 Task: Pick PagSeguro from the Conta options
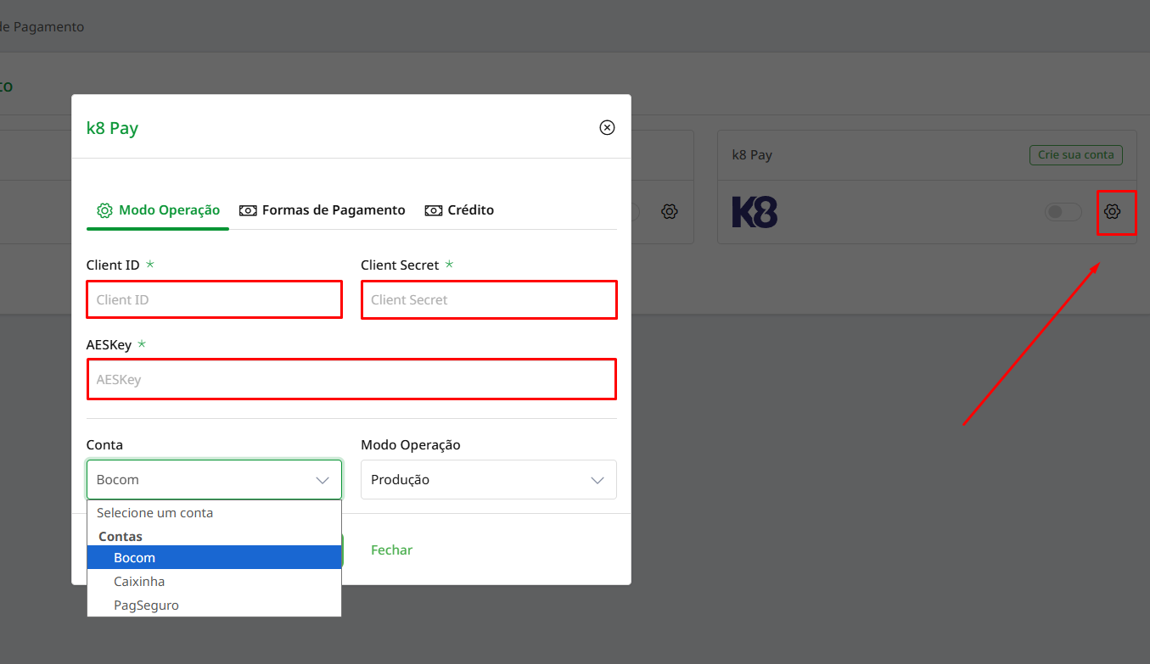pyautogui.click(x=146, y=605)
